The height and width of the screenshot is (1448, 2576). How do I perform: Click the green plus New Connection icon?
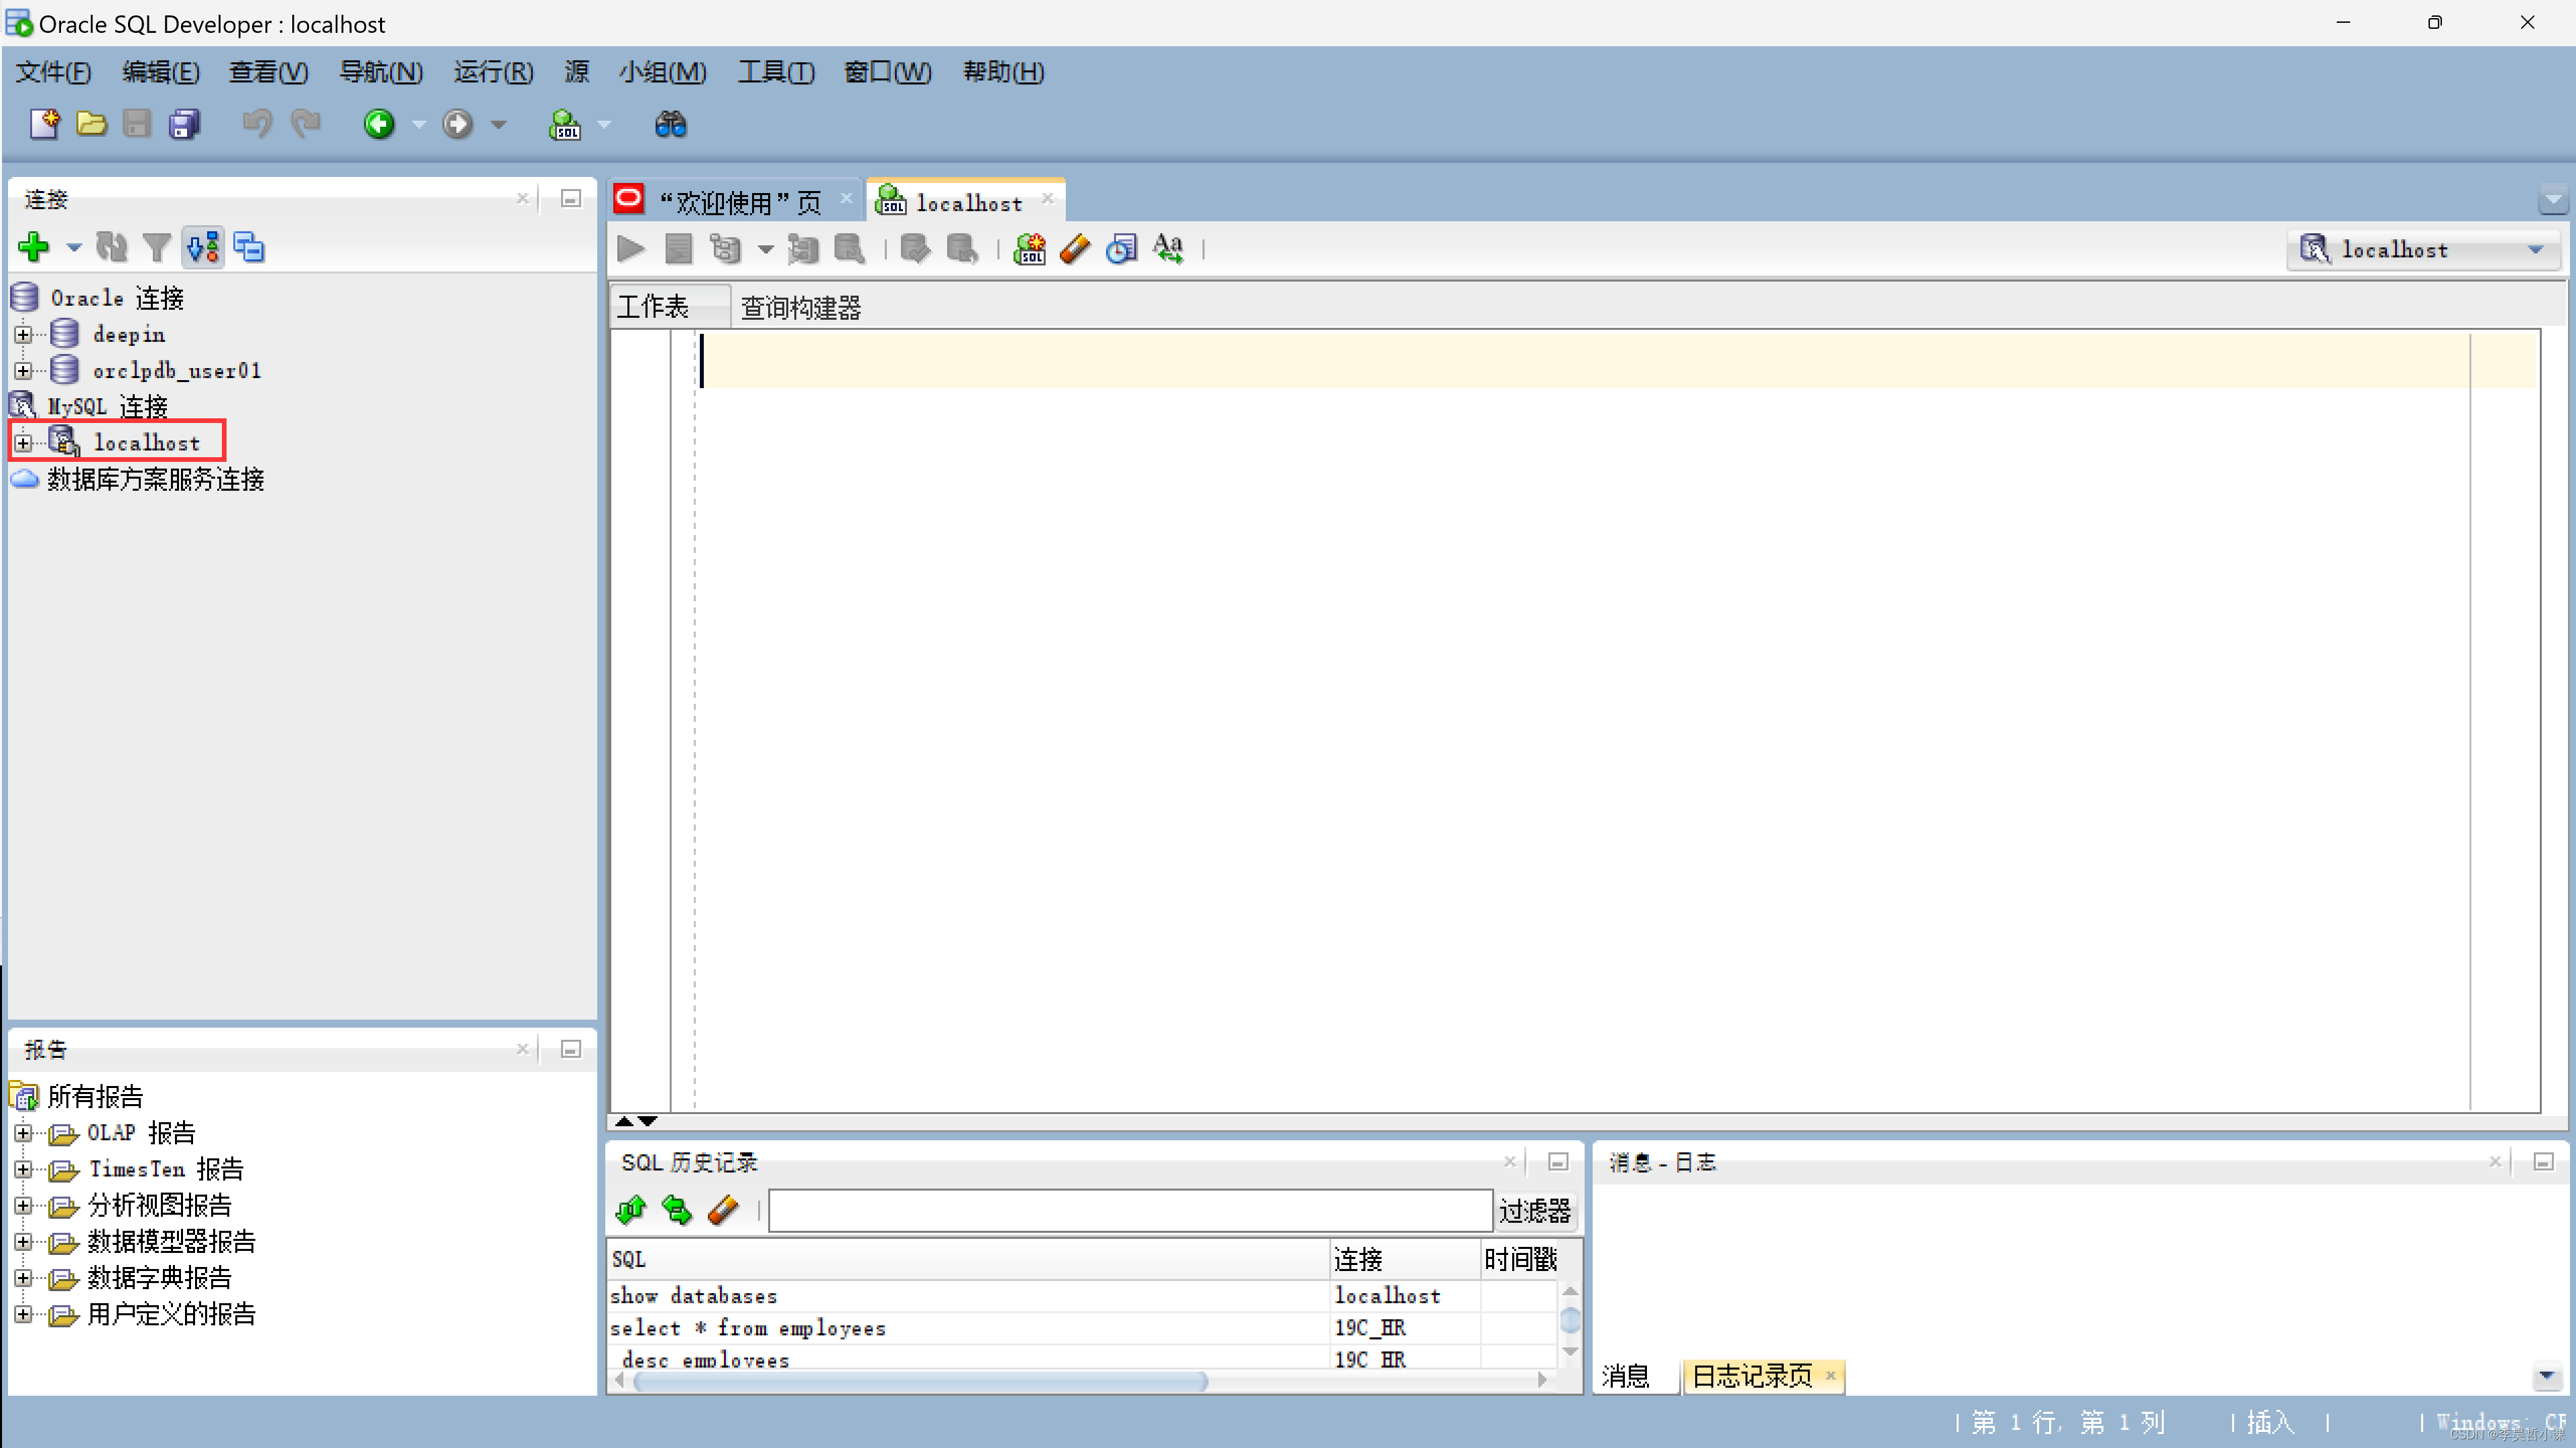(x=34, y=247)
